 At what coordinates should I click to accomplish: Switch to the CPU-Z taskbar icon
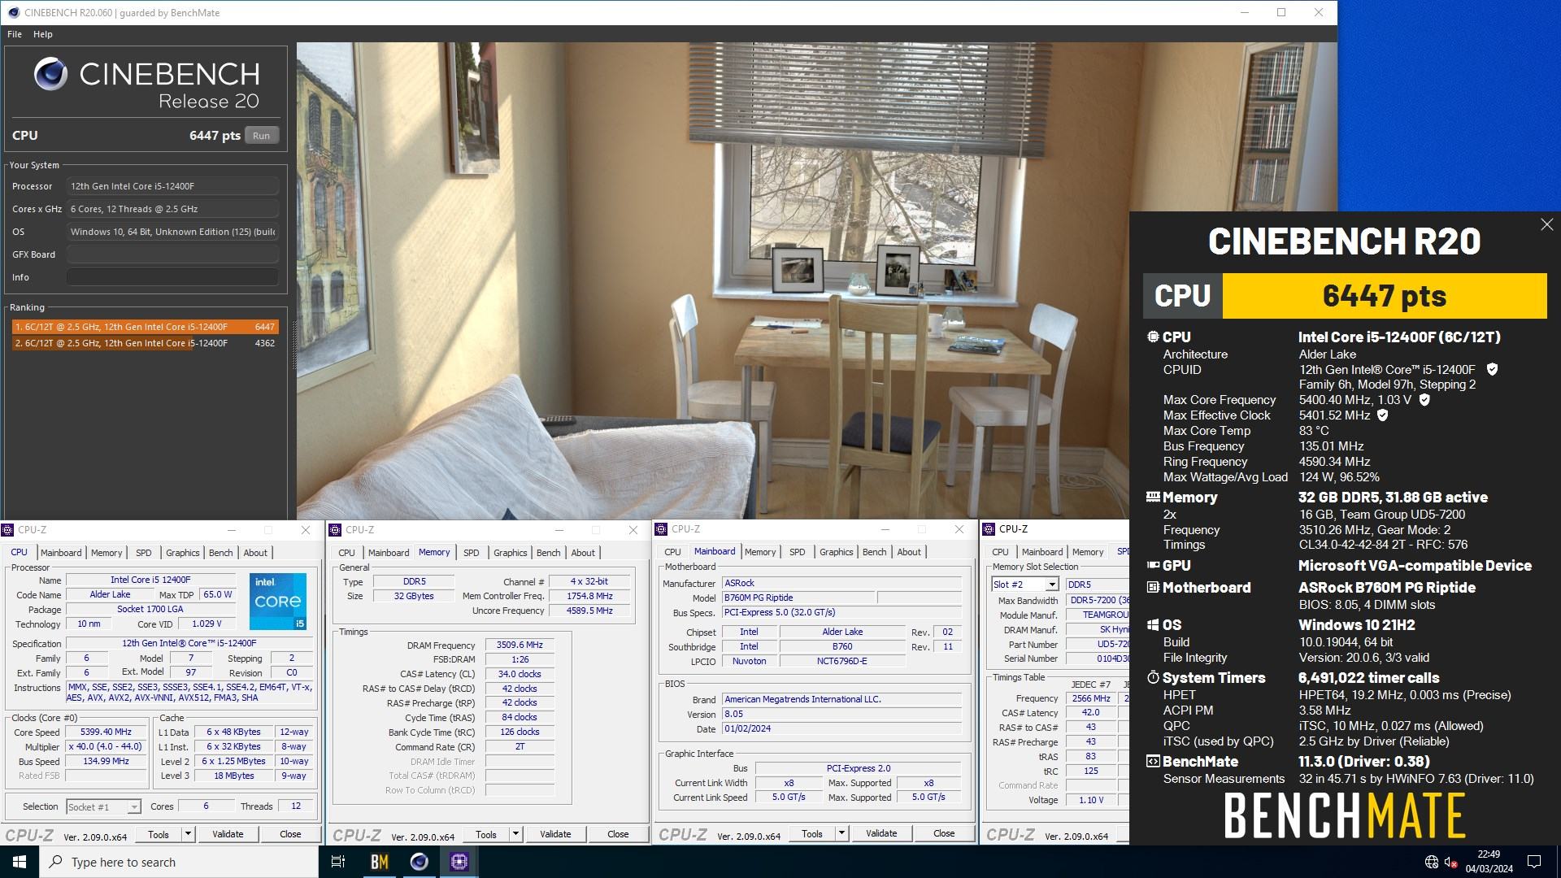pos(459,862)
